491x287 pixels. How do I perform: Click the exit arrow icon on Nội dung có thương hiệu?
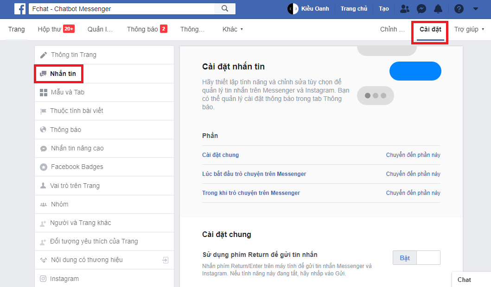(x=166, y=260)
